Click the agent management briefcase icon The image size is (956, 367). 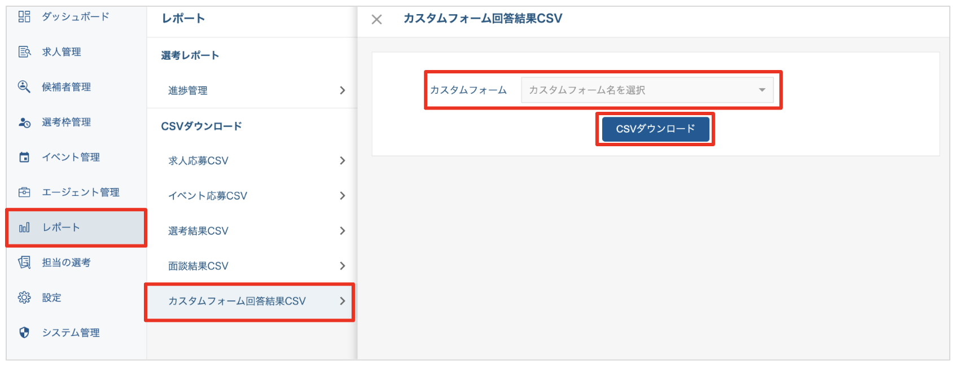click(24, 193)
